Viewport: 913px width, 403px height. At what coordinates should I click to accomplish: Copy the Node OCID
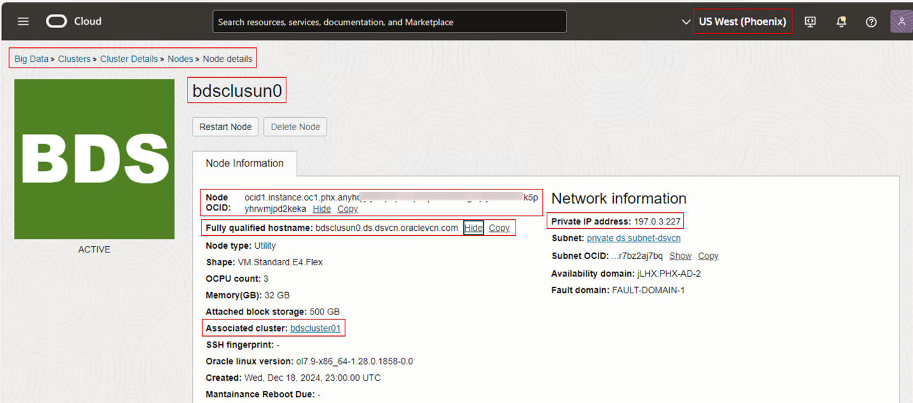coord(347,209)
